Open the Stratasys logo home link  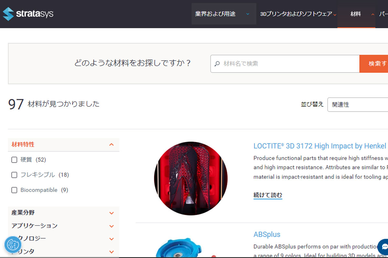point(28,14)
